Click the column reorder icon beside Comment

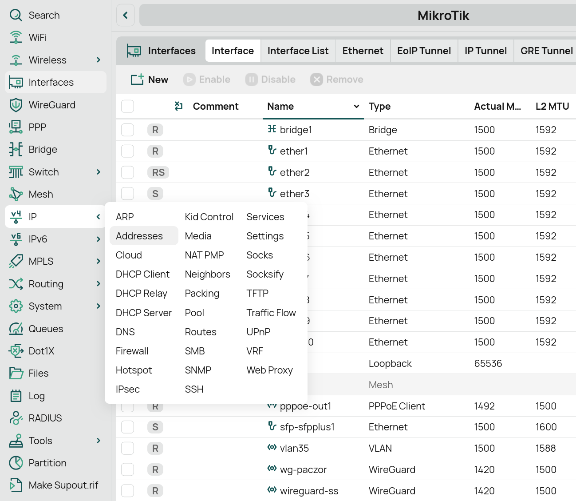(x=178, y=106)
